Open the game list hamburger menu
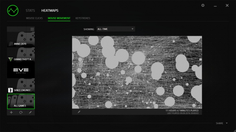 point(32,29)
